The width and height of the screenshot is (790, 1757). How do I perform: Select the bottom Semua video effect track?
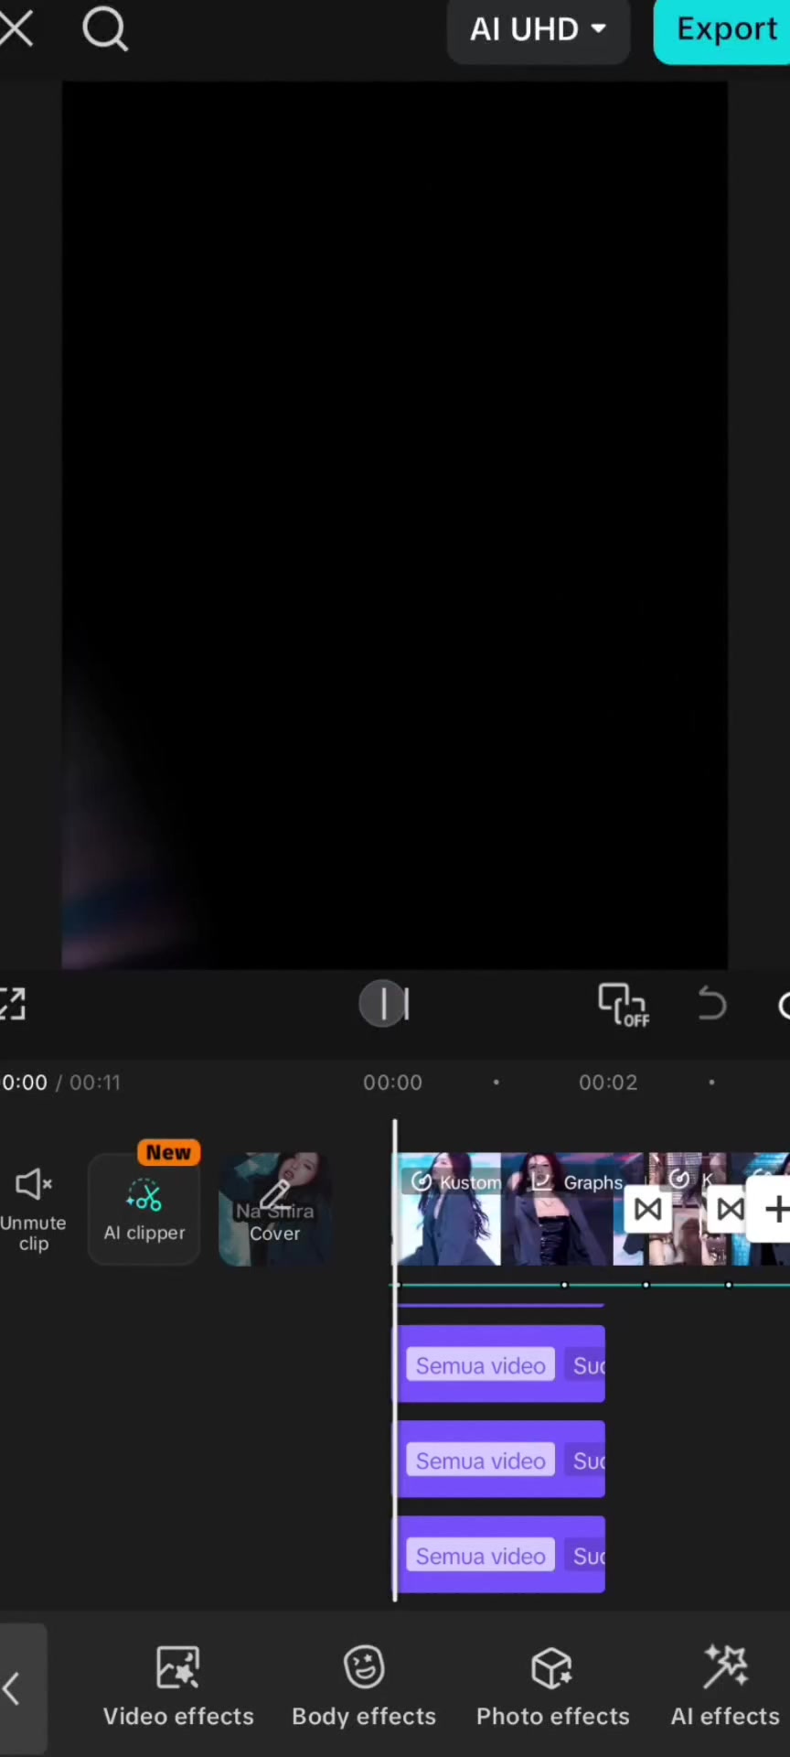tap(500, 1555)
